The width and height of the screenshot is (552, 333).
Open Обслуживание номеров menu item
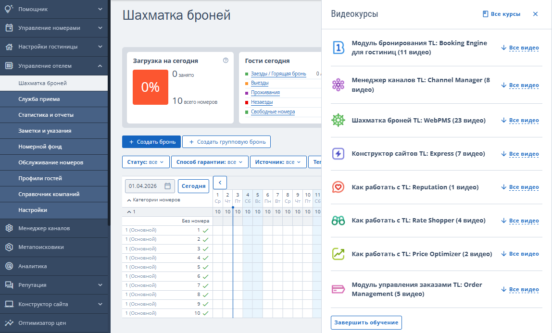(54, 162)
